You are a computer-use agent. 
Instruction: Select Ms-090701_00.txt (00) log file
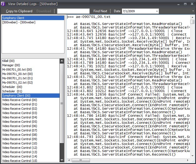(x=31, y=74)
